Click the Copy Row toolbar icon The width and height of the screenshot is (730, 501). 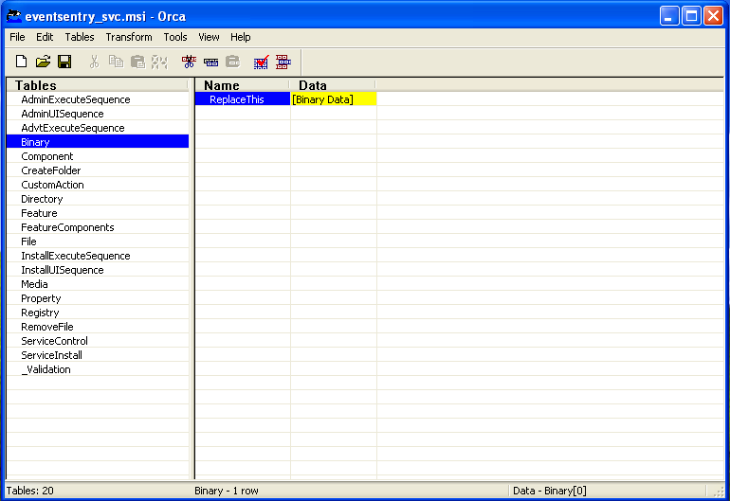click(x=210, y=62)
